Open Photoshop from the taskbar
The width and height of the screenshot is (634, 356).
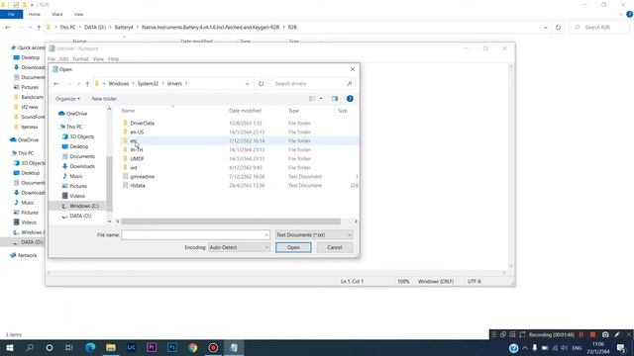point(171,347)
